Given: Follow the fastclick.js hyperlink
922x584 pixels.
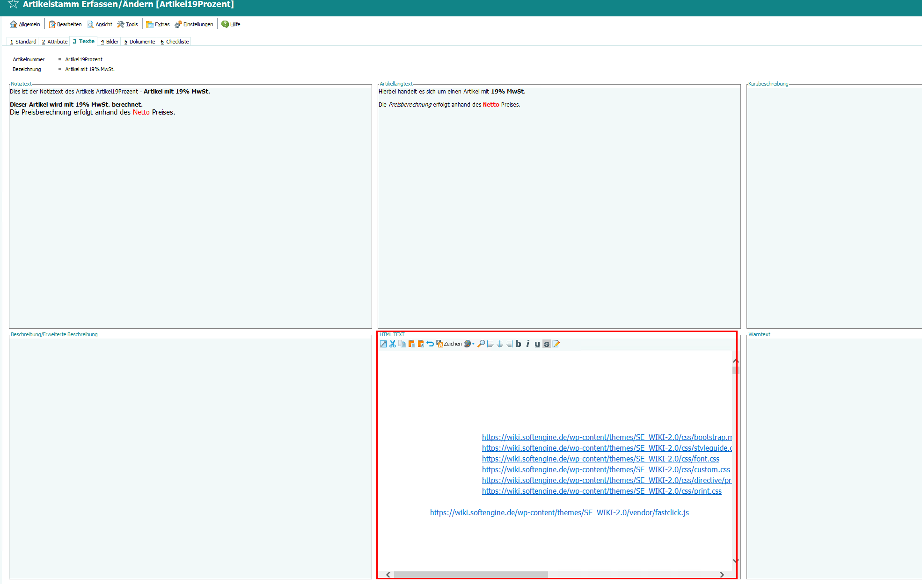Looking at the screenshot, I should (x=559, y=512).
